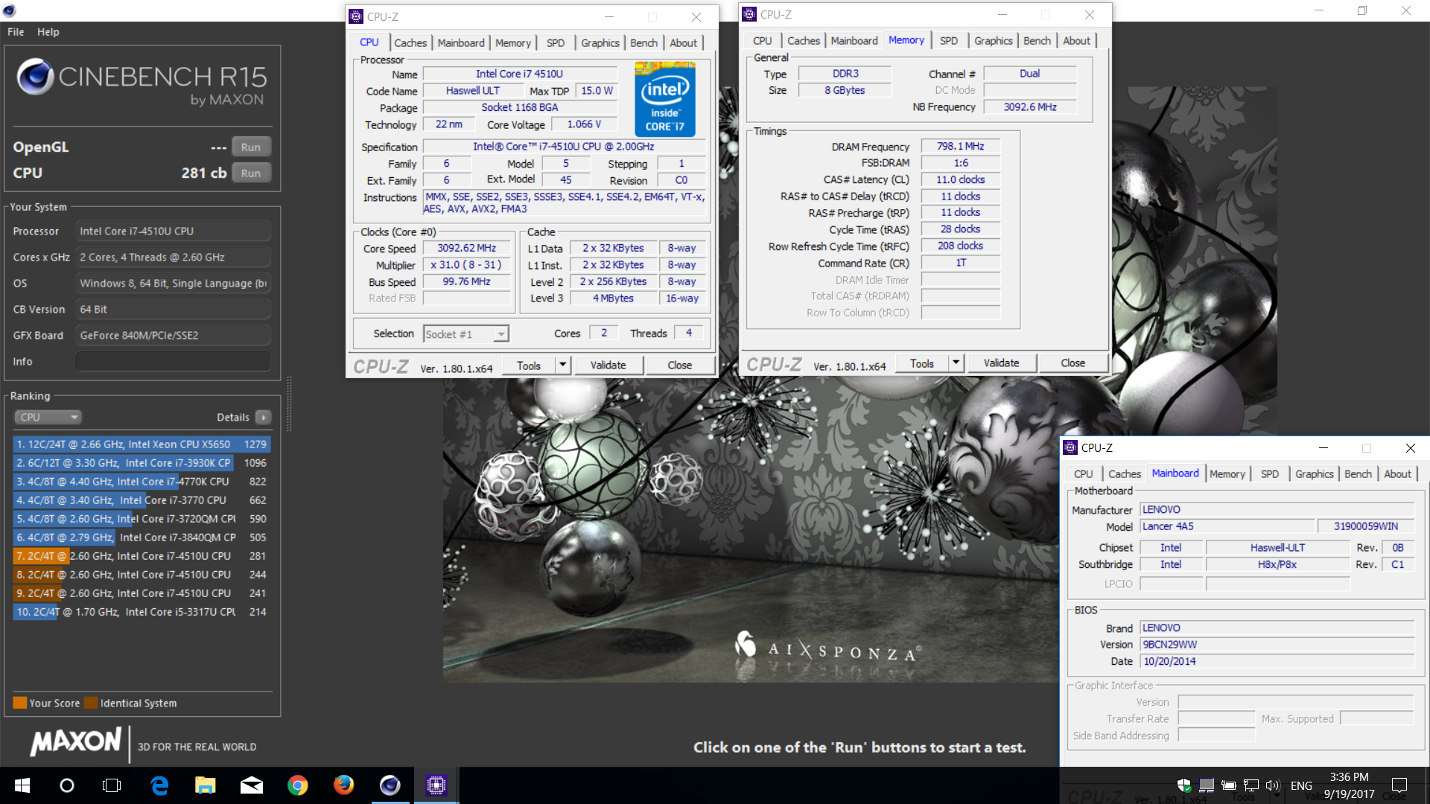The width and height of the screenshot is (1430, 804).
Task: Open the Action Center notifications icon
Action: click(x=1399, y=785)
